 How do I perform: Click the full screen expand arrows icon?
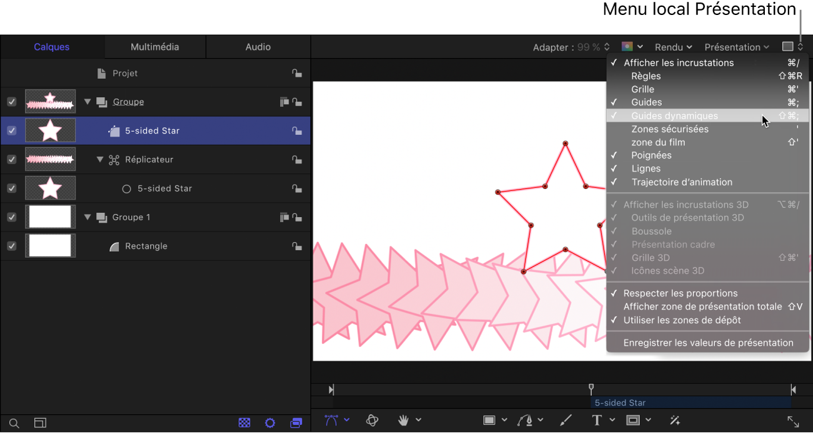(793, 422)
